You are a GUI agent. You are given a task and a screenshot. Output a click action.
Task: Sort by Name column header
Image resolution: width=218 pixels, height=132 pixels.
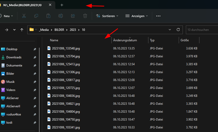[54, 40]
